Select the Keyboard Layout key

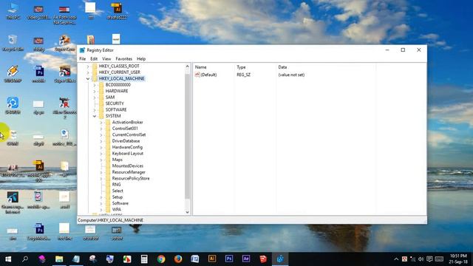tap(128, 154)
